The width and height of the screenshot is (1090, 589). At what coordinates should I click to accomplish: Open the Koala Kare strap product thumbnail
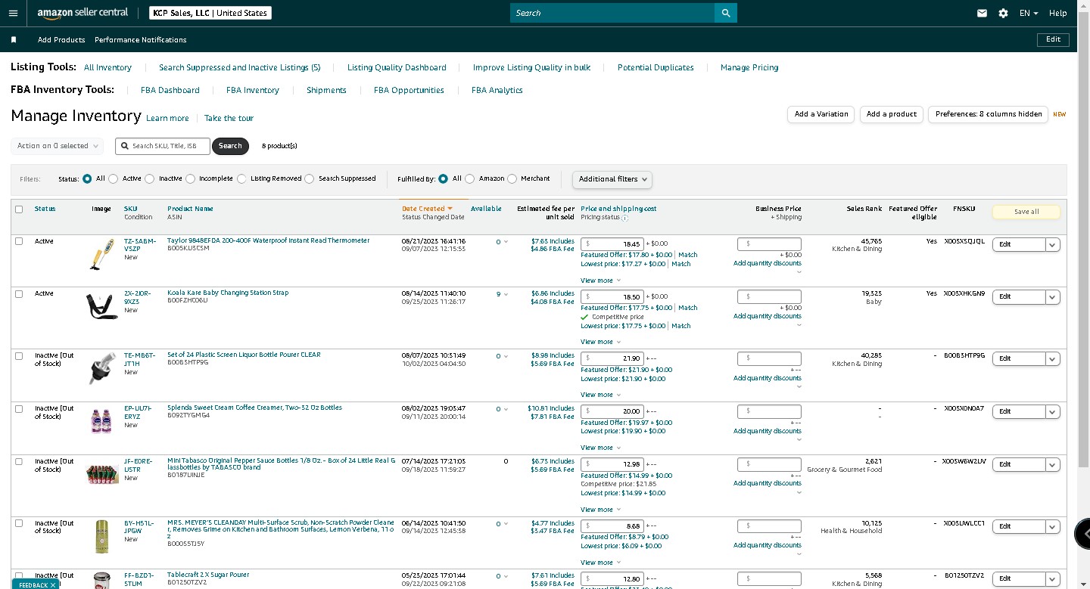(x=101, y=305)
